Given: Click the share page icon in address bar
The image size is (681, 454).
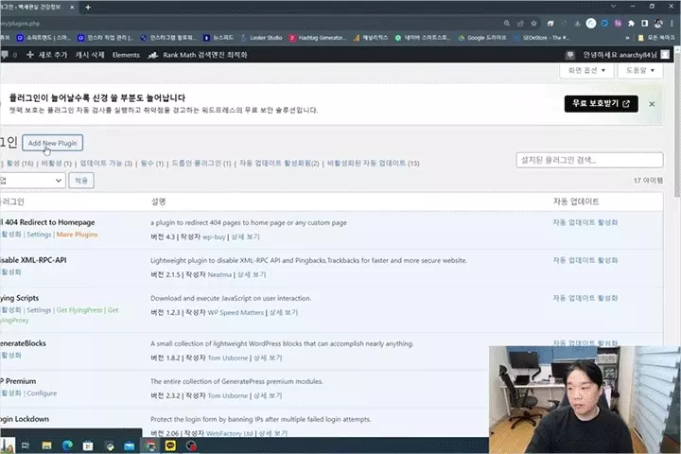Looking at the screenshot, I should [x=520, y=24].
